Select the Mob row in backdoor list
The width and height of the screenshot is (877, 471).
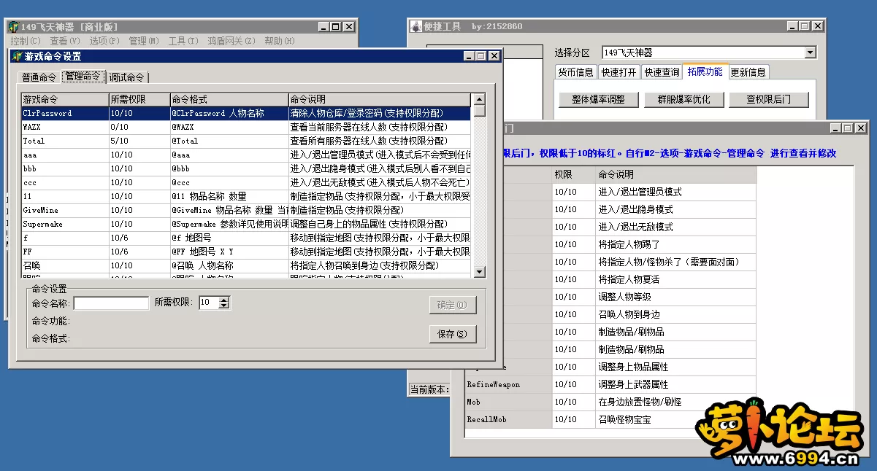[611, 402]
